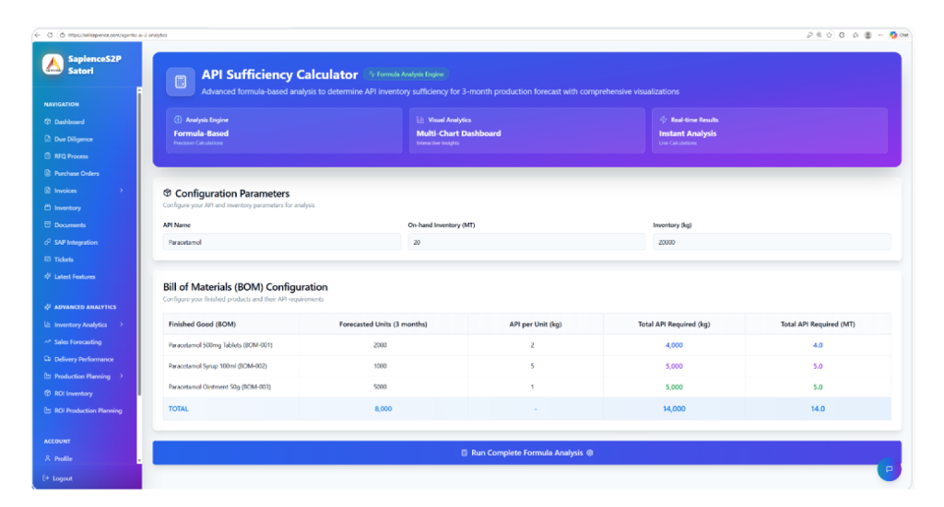Click forecasted units 5000 for Ointment
Screen dimensions: 944x507
tap(380, 386)
